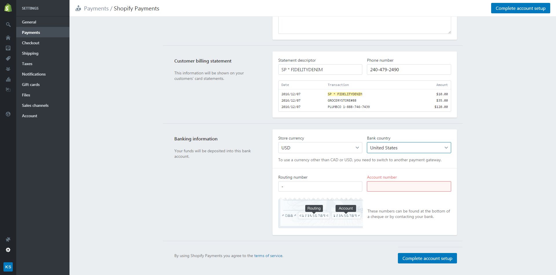Open Shipping settings menu item
Screen dimensions: 556x275
pos(30,53)
